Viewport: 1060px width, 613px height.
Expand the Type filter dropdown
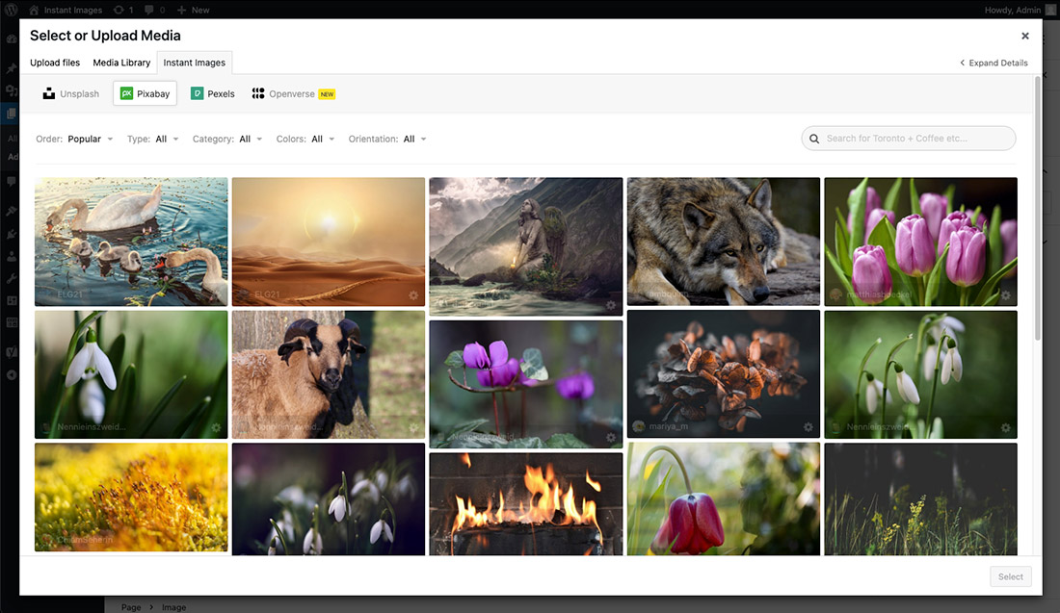(152, 140)
